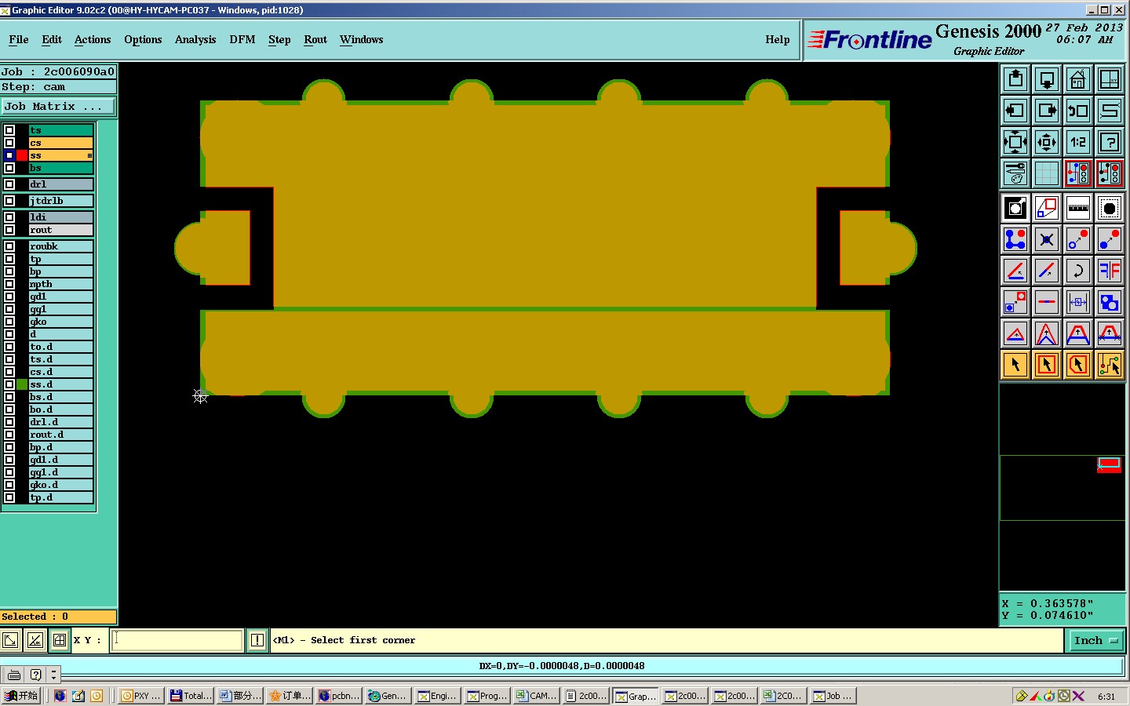This screenshot has height=706, width=1130.
Task: Click the pan left icon
Action: point(1015,111)
